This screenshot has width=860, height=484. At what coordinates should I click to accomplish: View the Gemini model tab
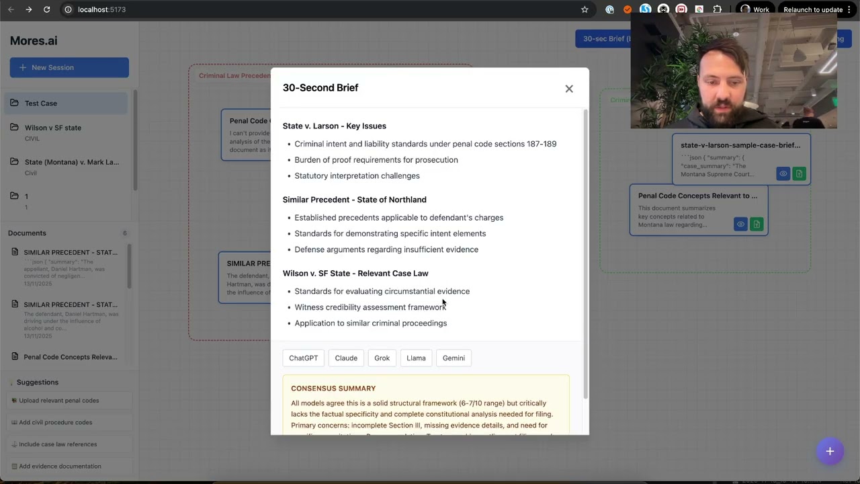point(454,358)
